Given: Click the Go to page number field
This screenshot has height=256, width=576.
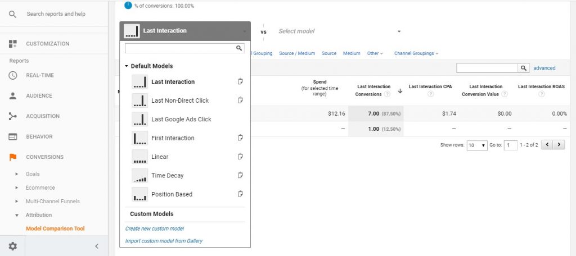Looking at the screenshot, I should 511,145.
